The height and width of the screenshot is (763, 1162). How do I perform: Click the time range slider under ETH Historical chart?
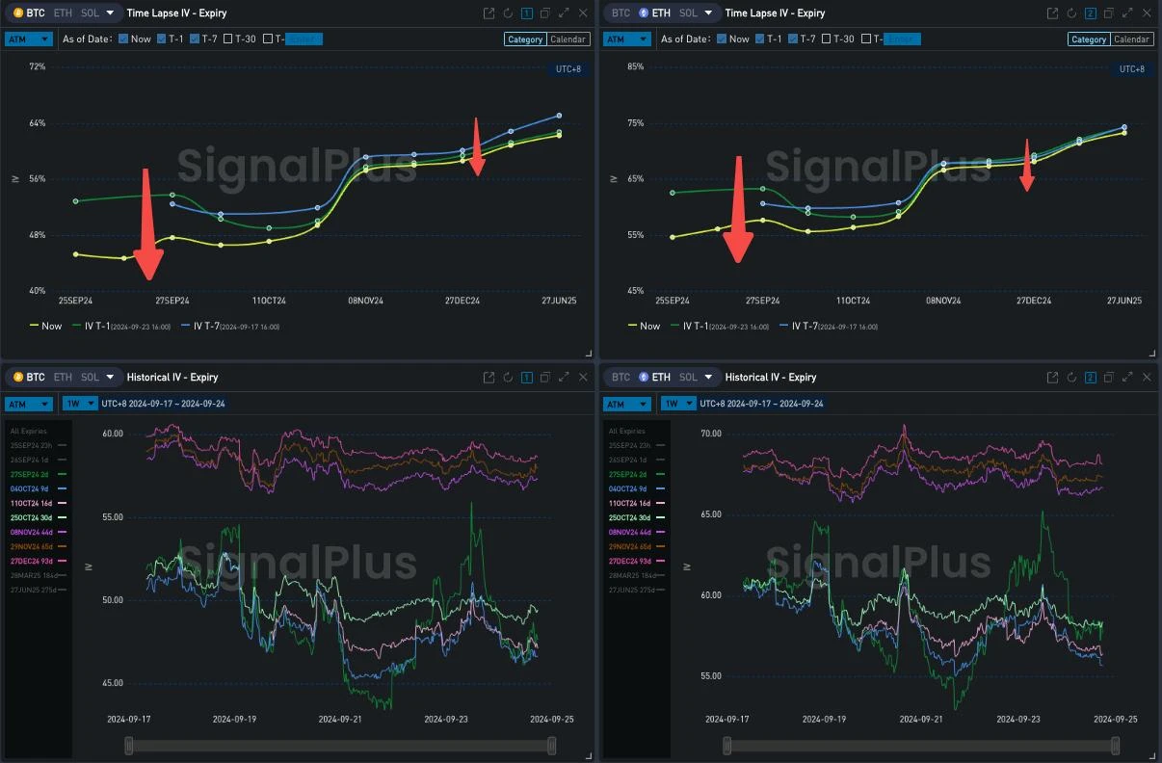(x=922, y=746)
